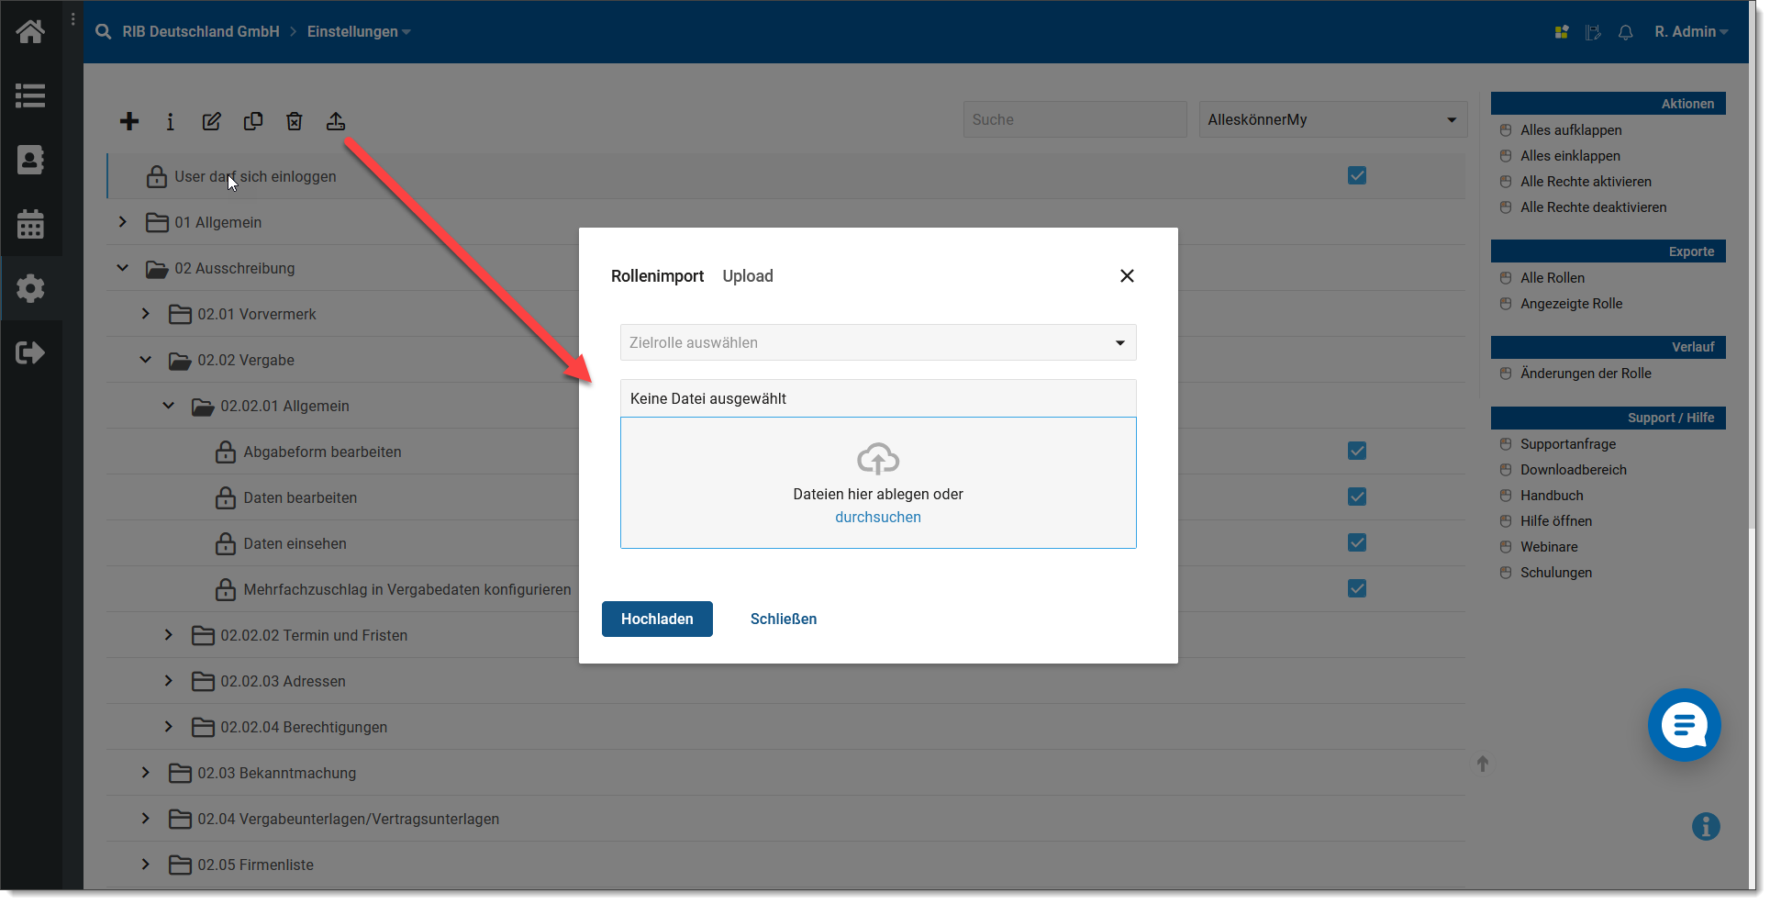Click the 'durchsuchen' link
Screen dimensions: 1770x904
coord(878,518)
